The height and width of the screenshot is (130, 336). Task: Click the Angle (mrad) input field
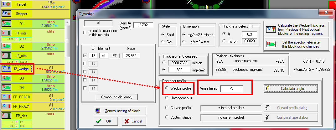(x=231, y=89)
